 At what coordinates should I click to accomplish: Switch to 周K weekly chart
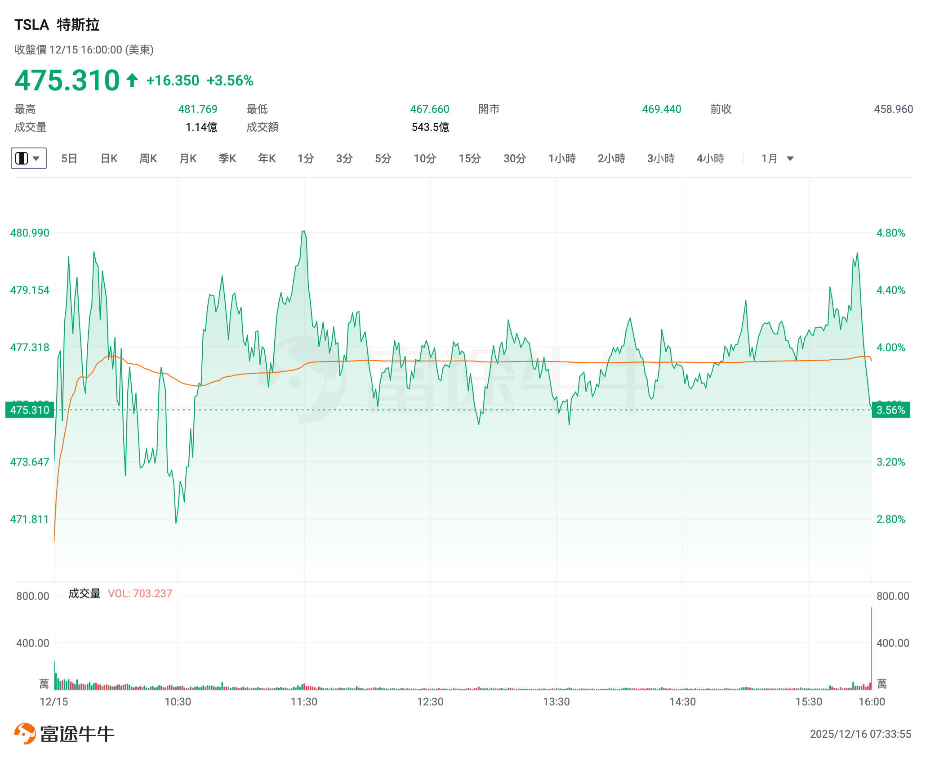[148, 158]
